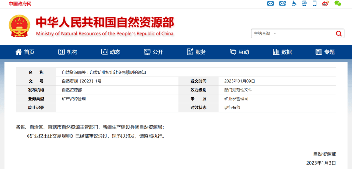Go to 首页 in the navigation bar
Image resolution: width=352 pixels, height=169 pixels.
[25, 52]
